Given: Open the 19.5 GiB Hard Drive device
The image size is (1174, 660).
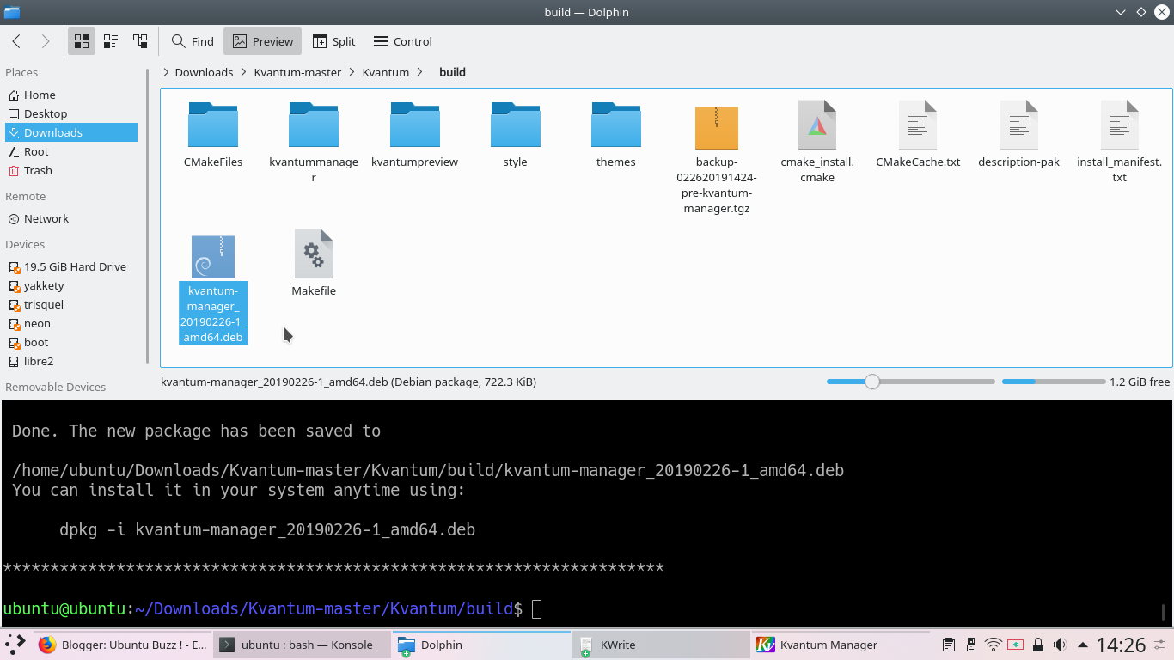Looking at the screenshot, I should point(71,266).
